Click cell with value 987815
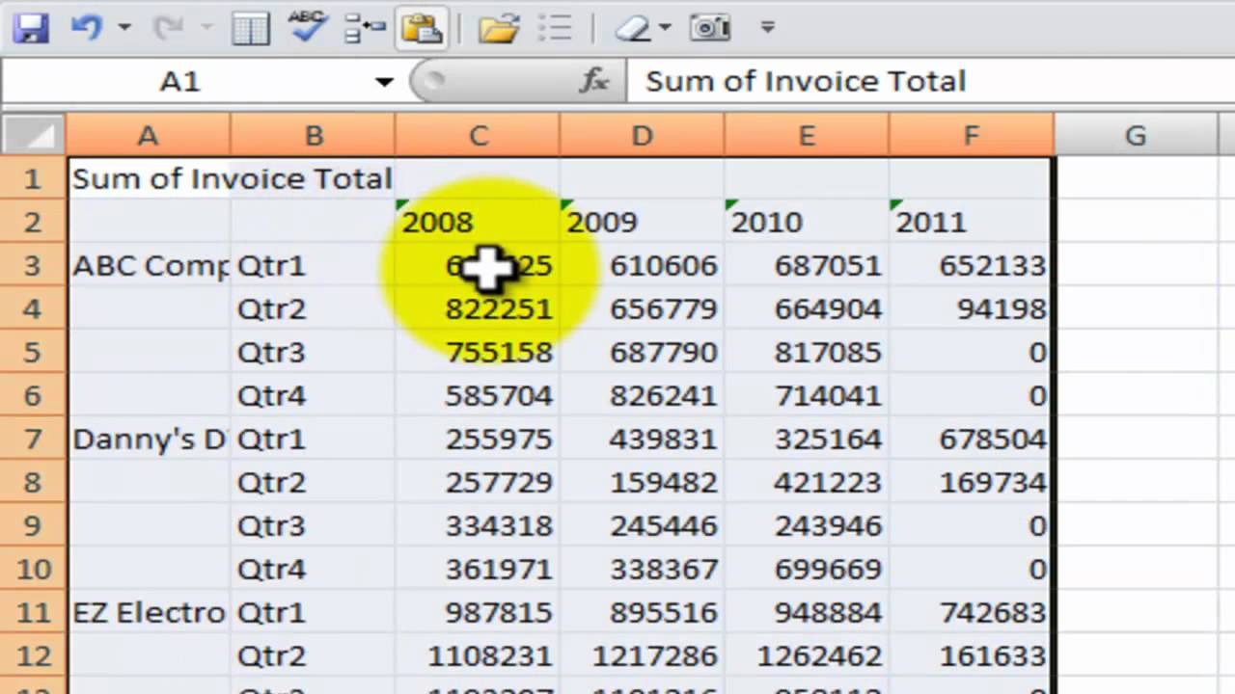The width and height of the screenshot is (1235, 694). point(478,612)
